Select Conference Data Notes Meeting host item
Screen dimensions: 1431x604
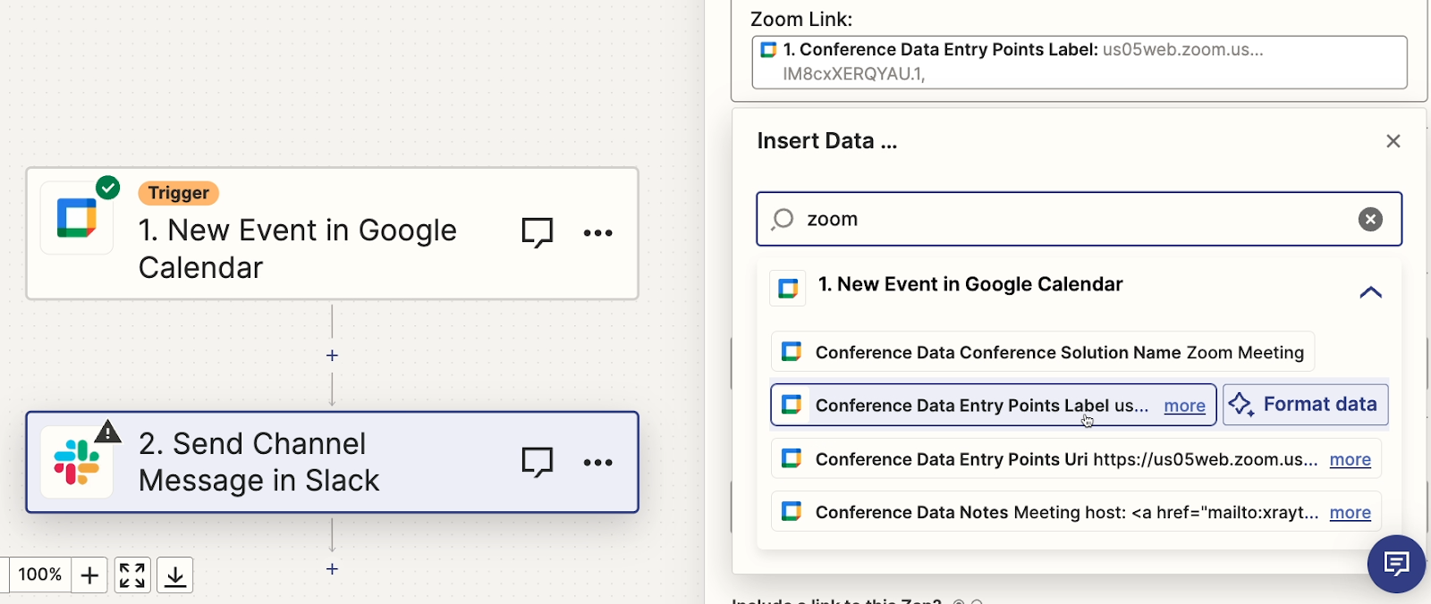pos(1076,512)
